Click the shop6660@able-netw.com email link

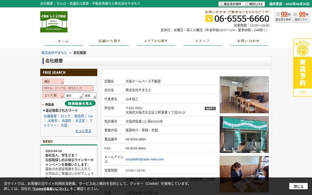click(x=145, y=159)
